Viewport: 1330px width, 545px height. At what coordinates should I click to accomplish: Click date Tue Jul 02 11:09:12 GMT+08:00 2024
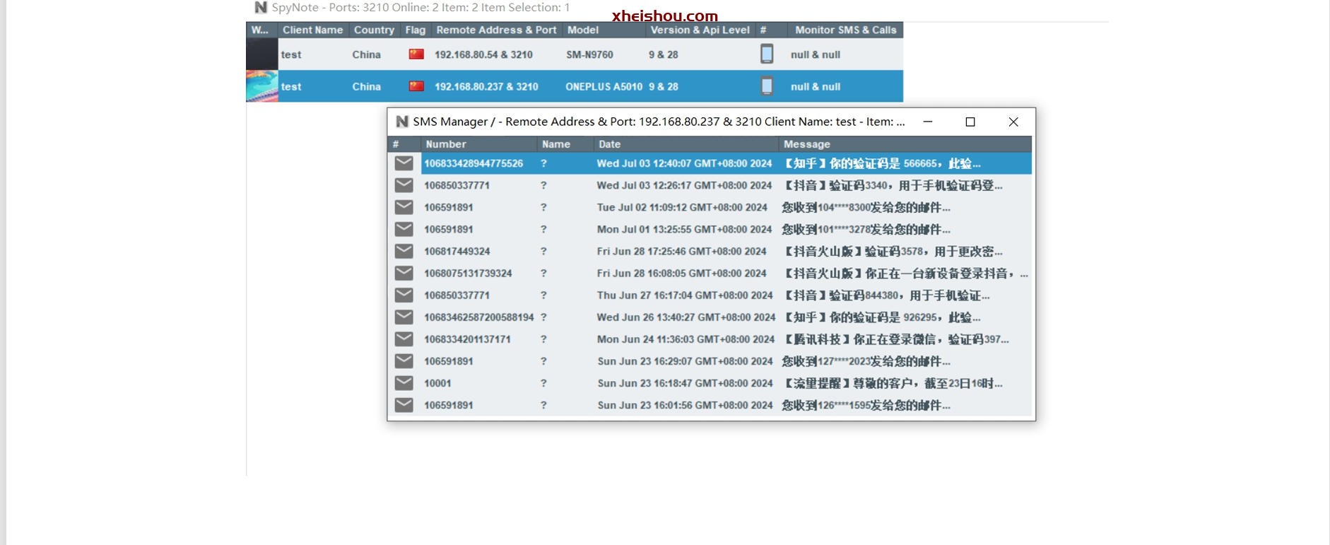[x=682, y=207]
